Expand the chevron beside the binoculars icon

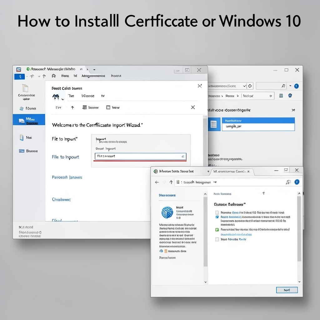tap(63, 99)
